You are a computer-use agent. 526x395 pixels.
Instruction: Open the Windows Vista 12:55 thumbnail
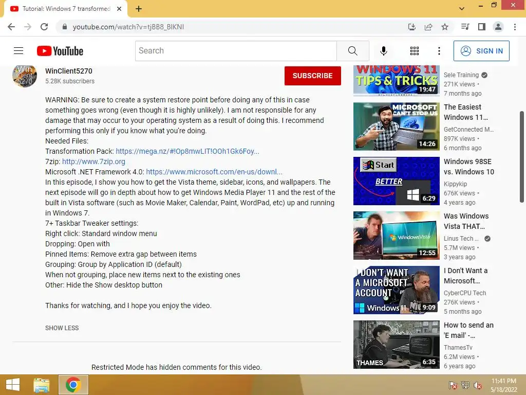pos(396,236)
